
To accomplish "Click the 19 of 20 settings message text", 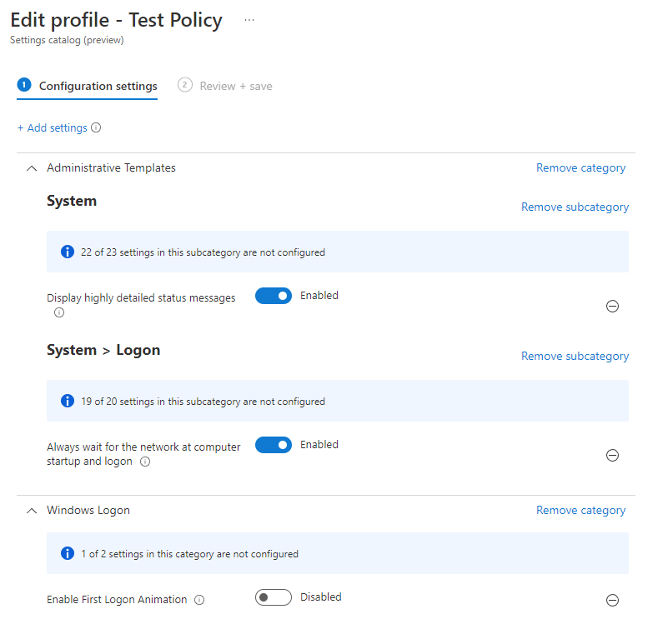I will pyautogui.click(x=203, y=401).
